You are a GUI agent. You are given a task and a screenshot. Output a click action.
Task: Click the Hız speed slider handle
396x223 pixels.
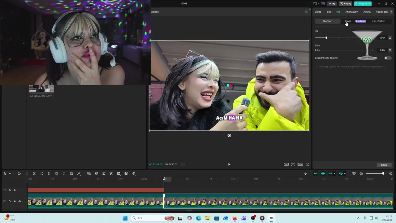tap(326, 38)
